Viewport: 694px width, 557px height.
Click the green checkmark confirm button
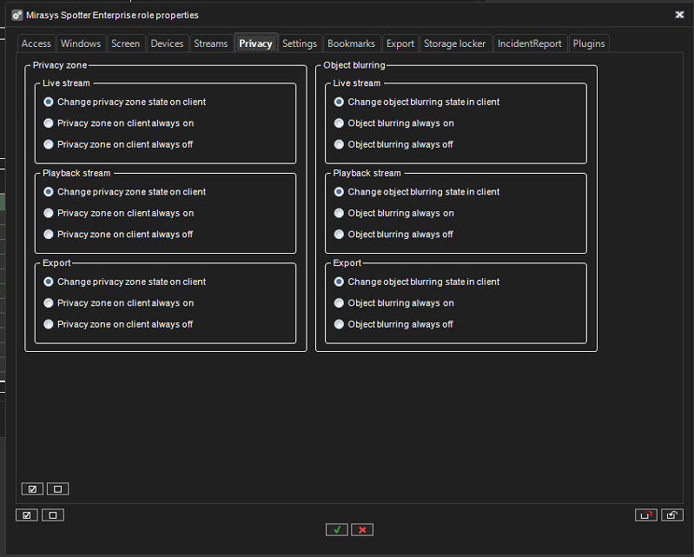(337, 529)
